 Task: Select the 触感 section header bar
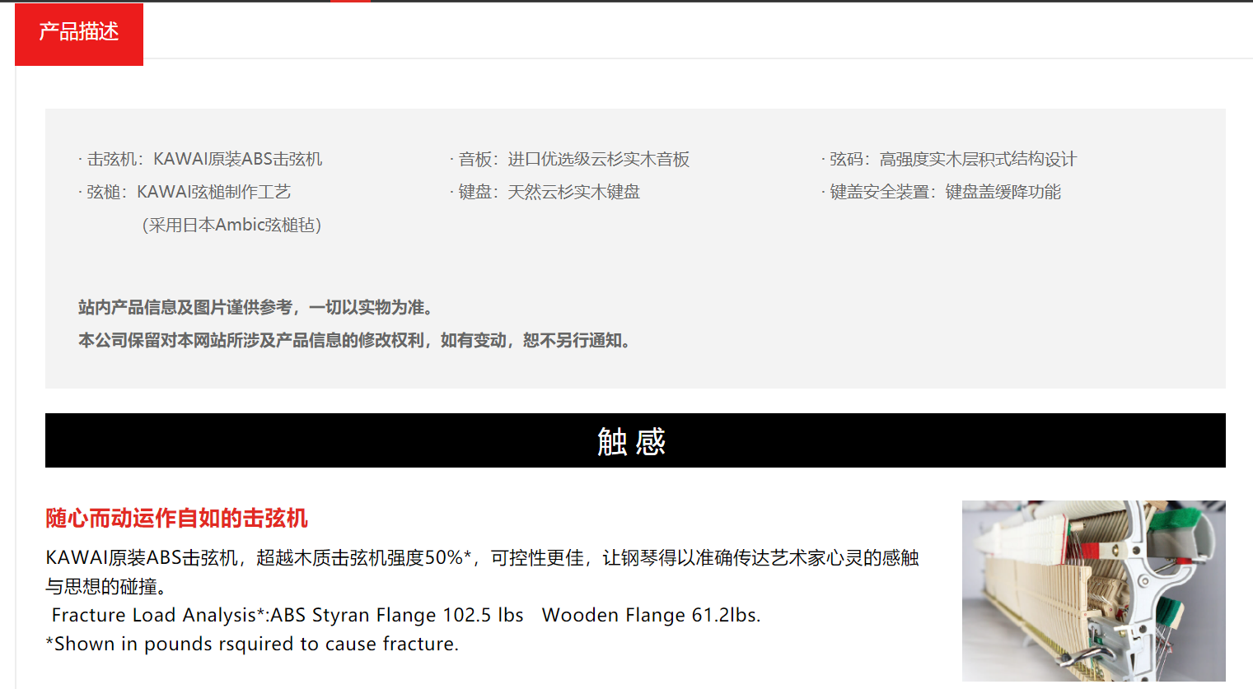tap(635, 440)
